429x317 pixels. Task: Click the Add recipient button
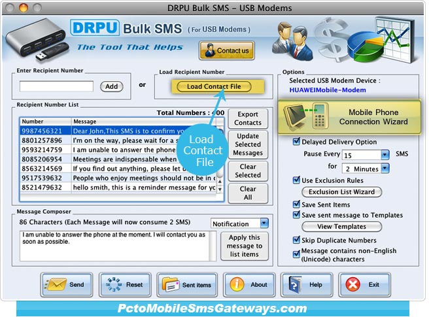tap(112, 86)
